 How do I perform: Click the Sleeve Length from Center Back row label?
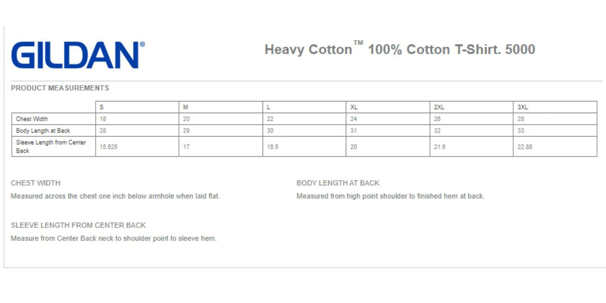pos(51,146)
